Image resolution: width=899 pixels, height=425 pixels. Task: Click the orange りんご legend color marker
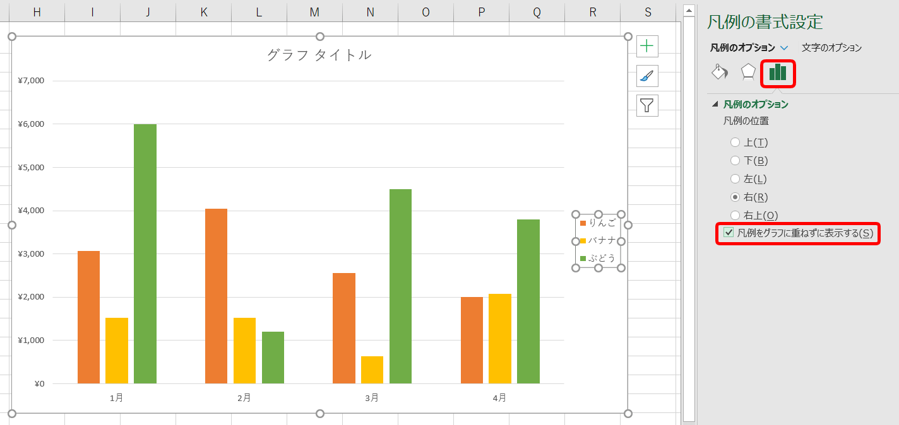tap(583, 223)
